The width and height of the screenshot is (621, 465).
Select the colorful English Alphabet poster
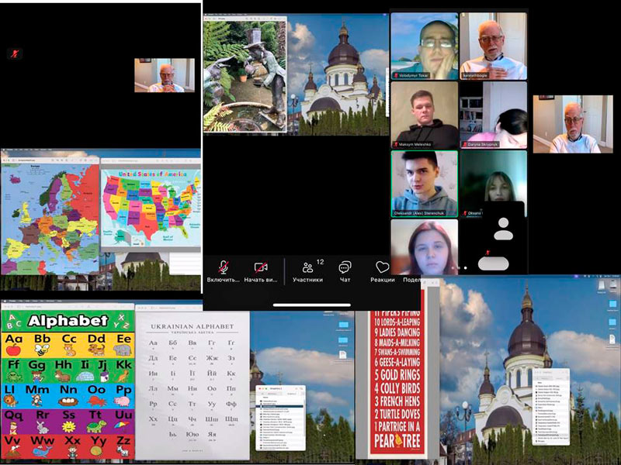67,385
